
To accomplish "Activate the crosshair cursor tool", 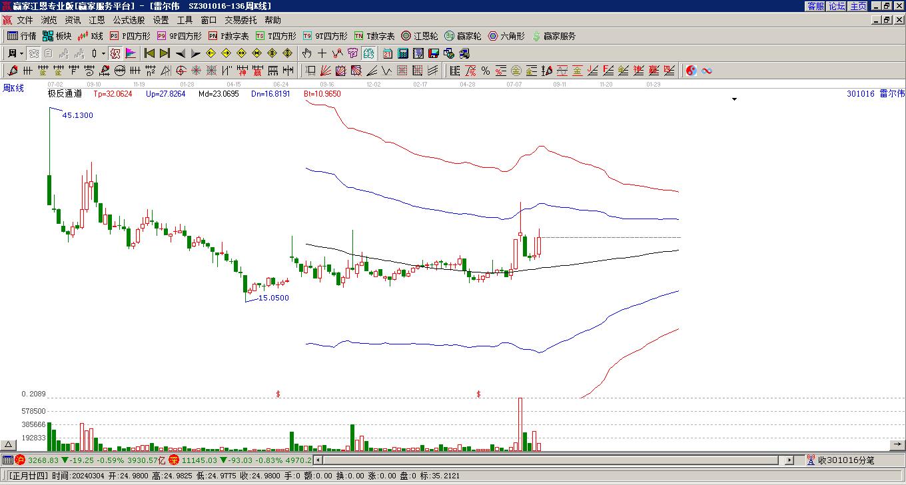I will point(322,53).
